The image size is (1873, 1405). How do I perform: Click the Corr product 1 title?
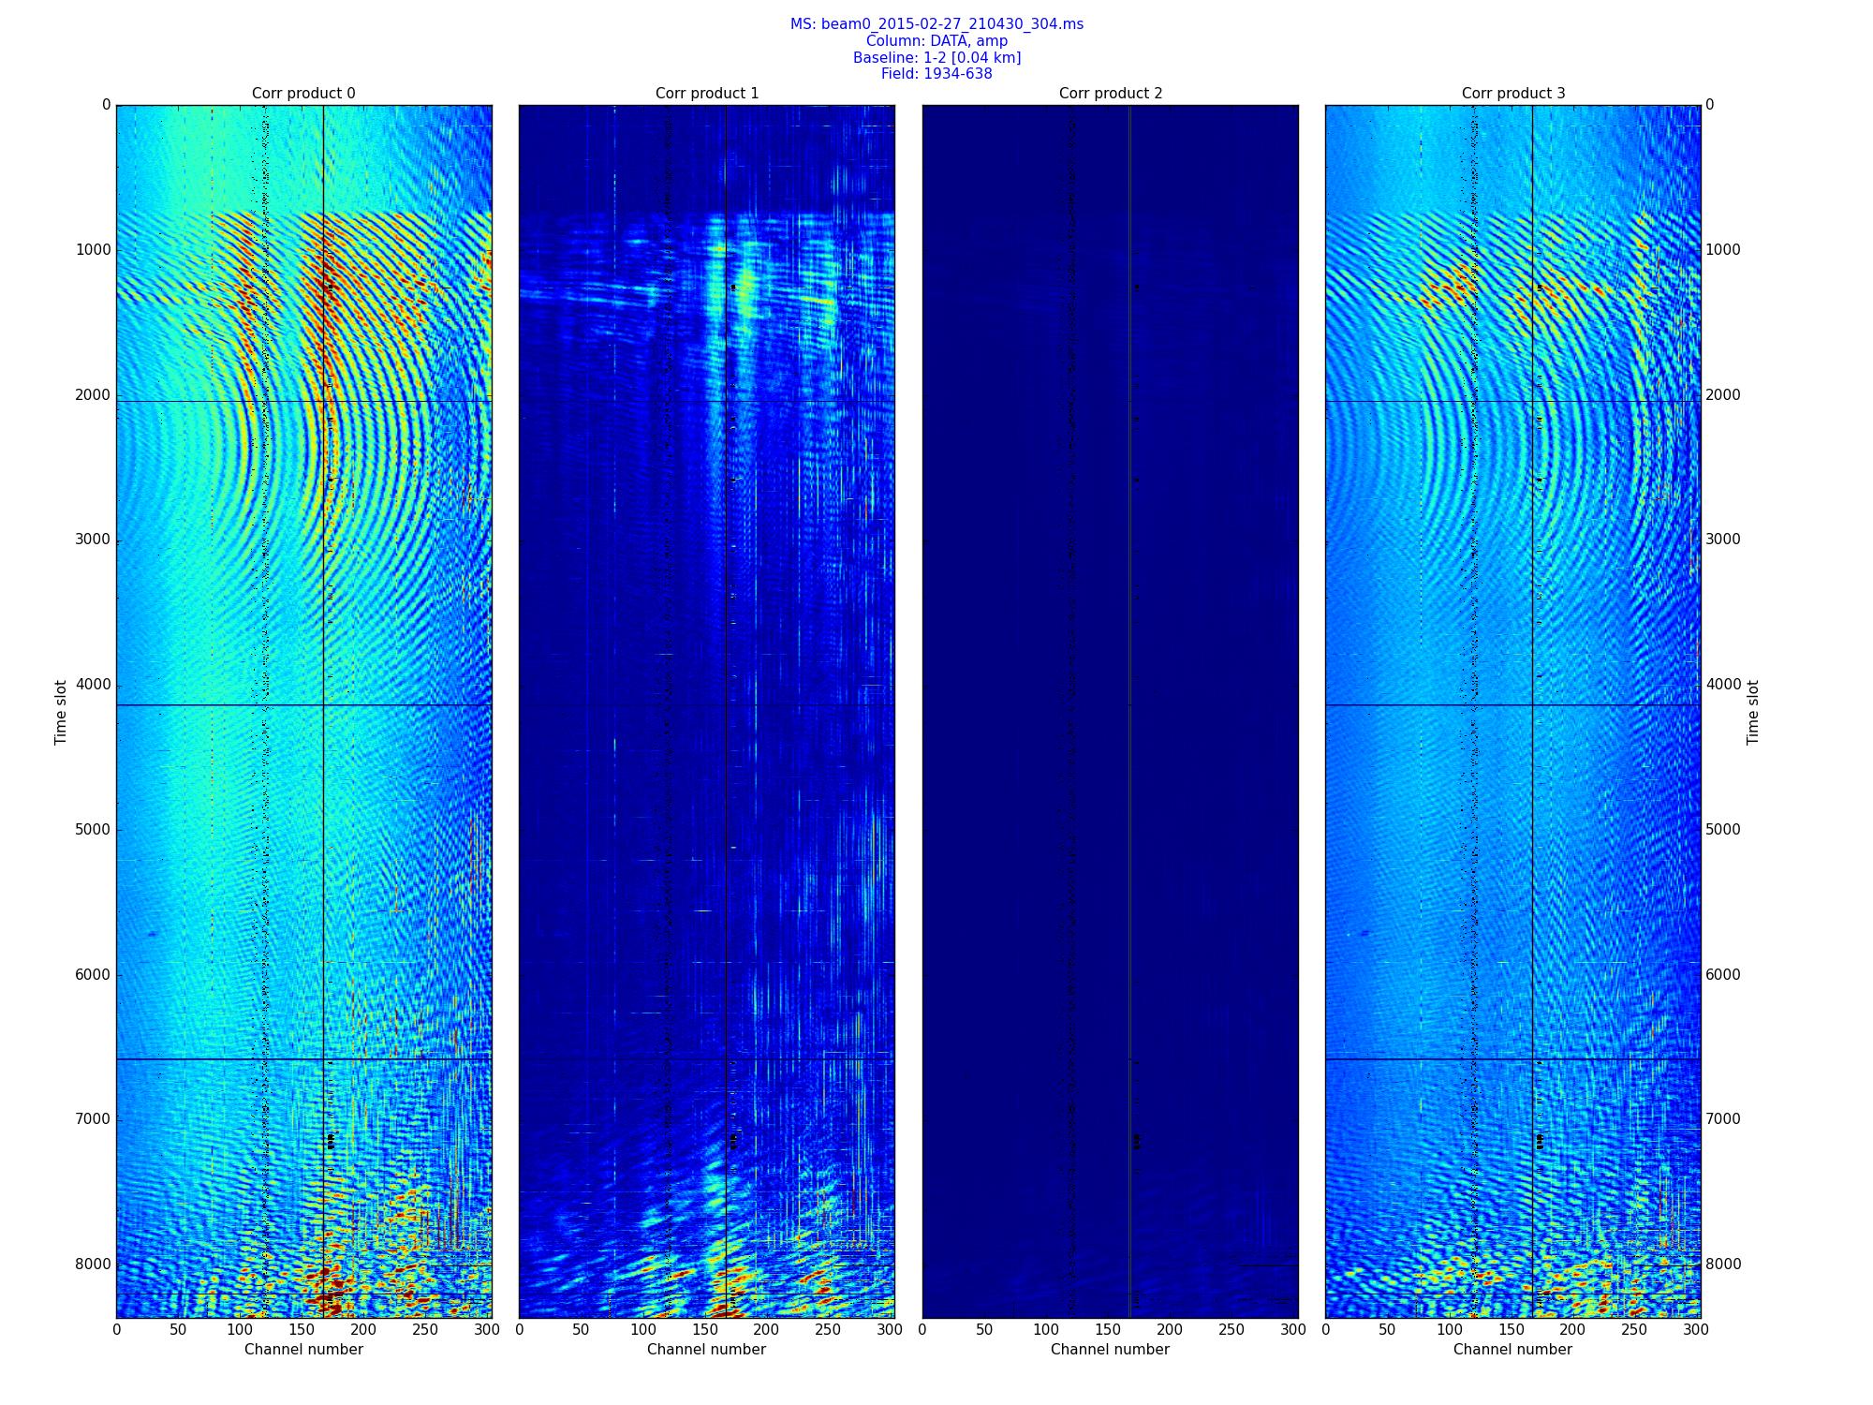tap(707, 94)
